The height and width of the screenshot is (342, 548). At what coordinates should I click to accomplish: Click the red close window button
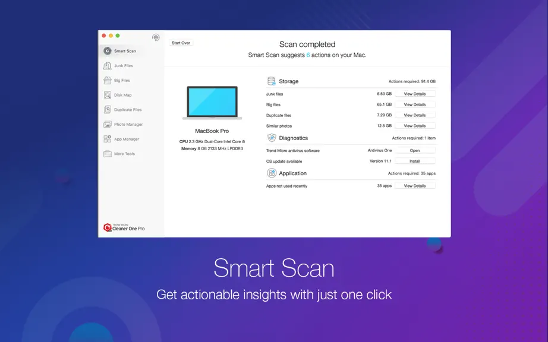pyautogui.click(x=104, y=36)
